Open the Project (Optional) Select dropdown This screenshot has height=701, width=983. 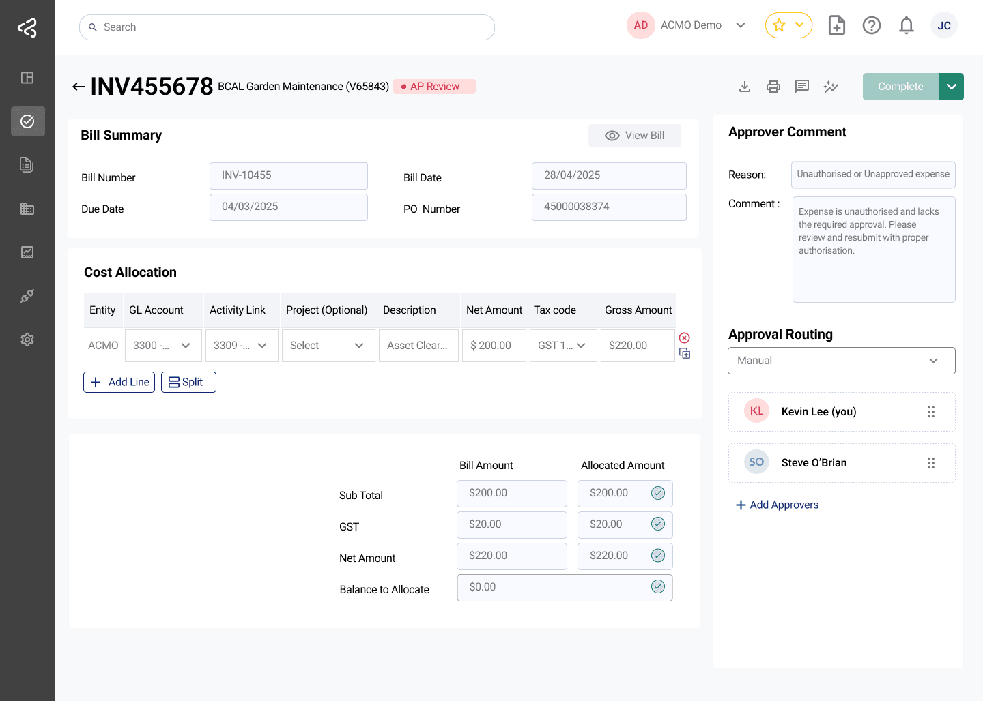[328, 346]
